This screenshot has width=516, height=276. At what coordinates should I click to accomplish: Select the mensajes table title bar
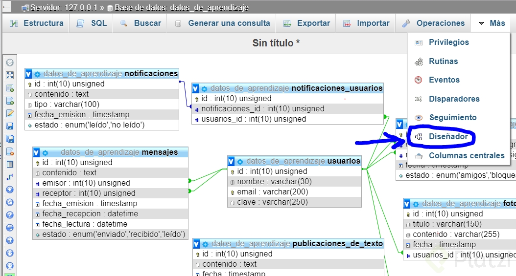pyautogui.click(x=110, y=152)
